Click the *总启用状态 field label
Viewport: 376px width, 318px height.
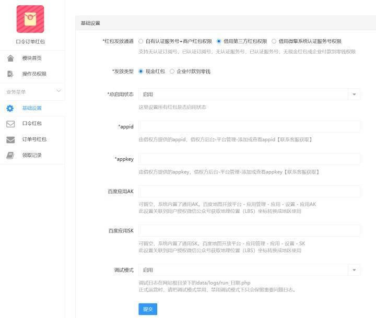(x=121, y=94)
